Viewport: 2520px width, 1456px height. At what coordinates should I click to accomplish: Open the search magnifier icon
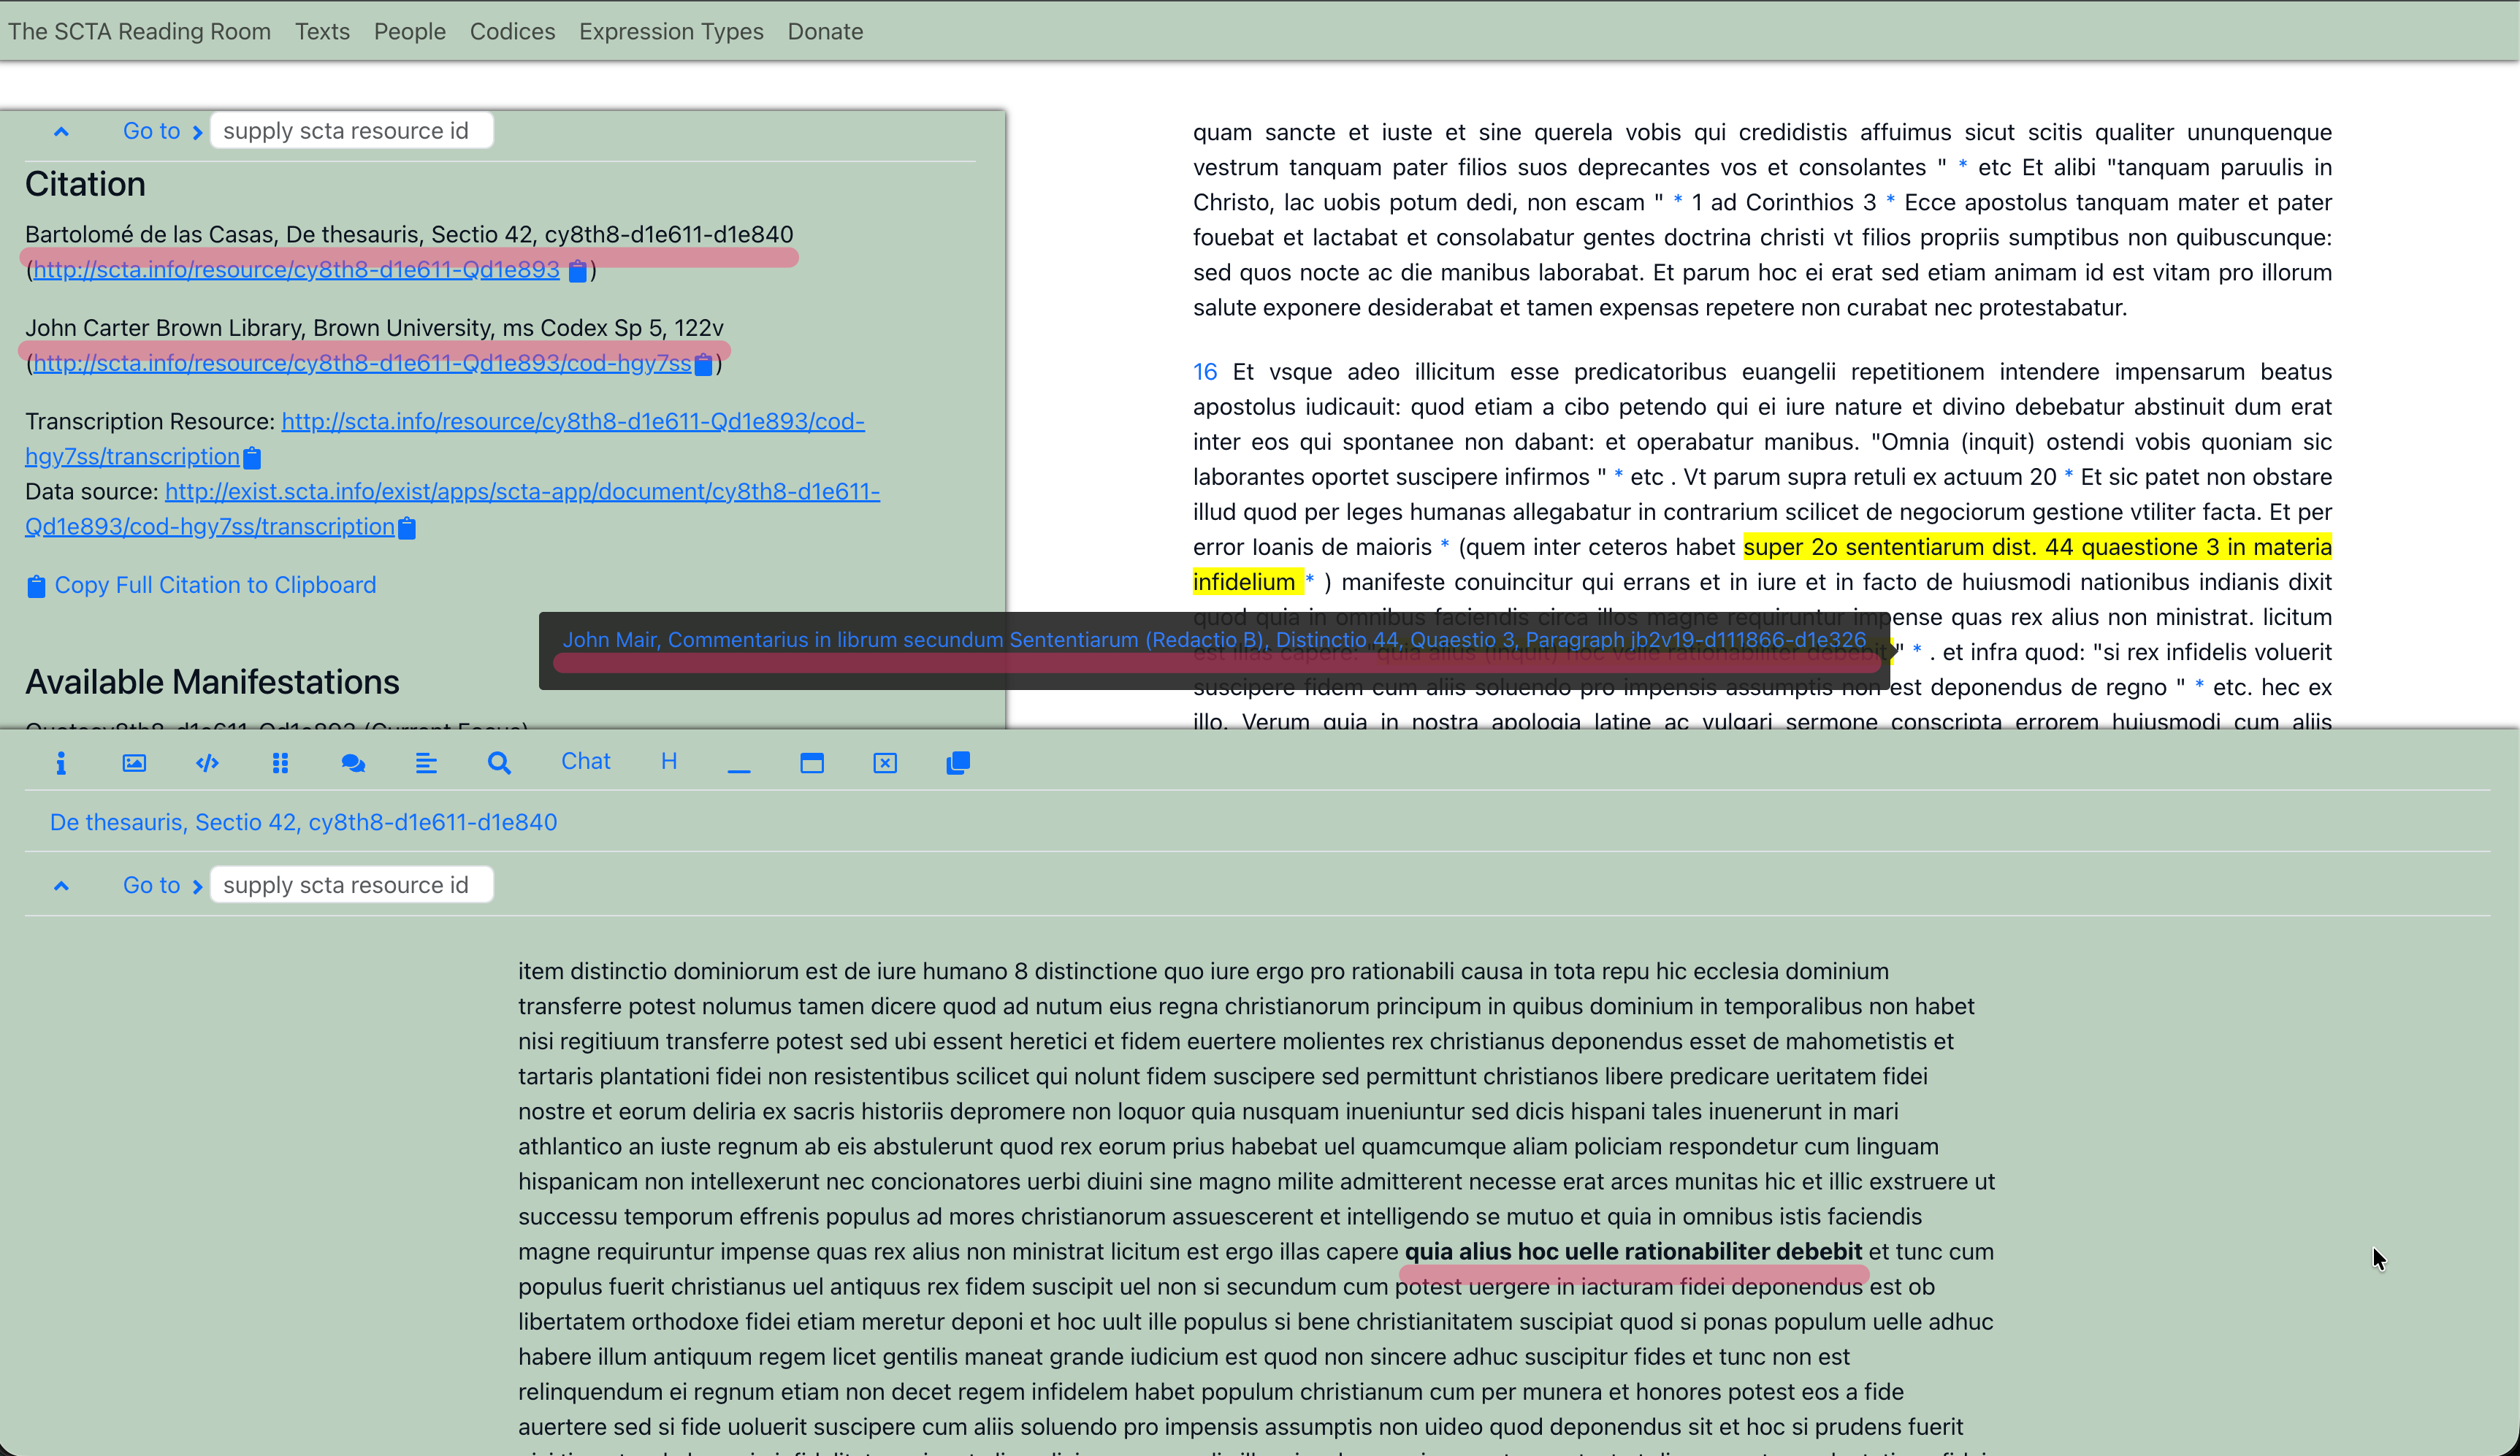tap(499, 763)
